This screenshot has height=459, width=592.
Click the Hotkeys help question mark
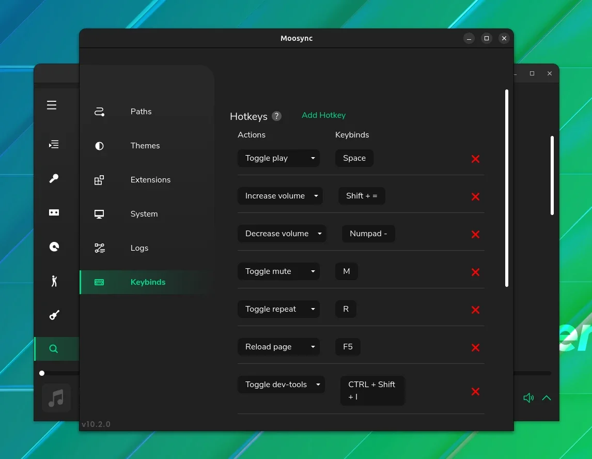point(277,116)
